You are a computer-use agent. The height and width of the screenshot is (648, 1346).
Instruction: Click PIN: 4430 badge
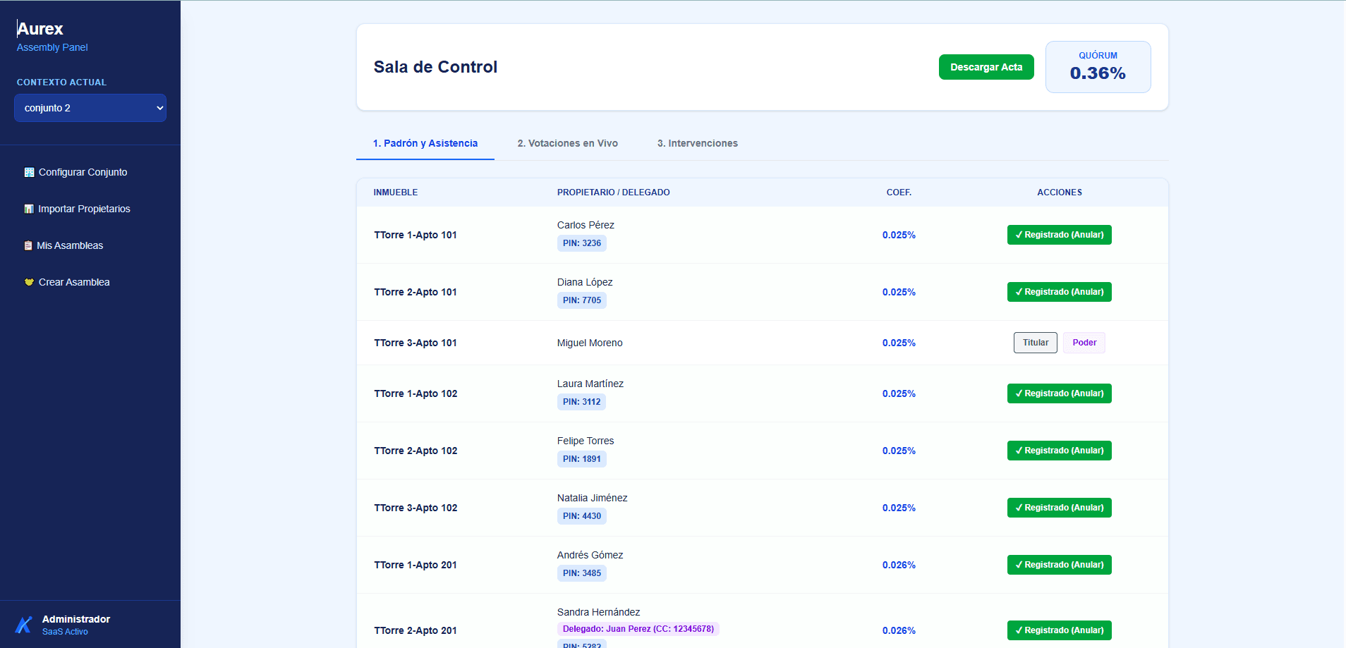pos(582,516)
